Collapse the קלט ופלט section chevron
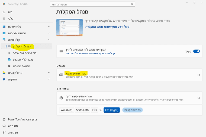Viewport: 206px width, 137px height. click(x=49, y=40)
